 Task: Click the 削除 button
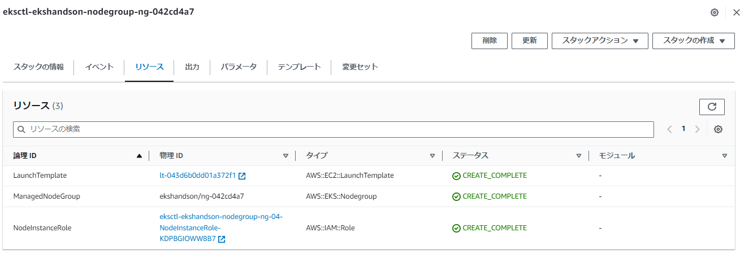(490, 41)
